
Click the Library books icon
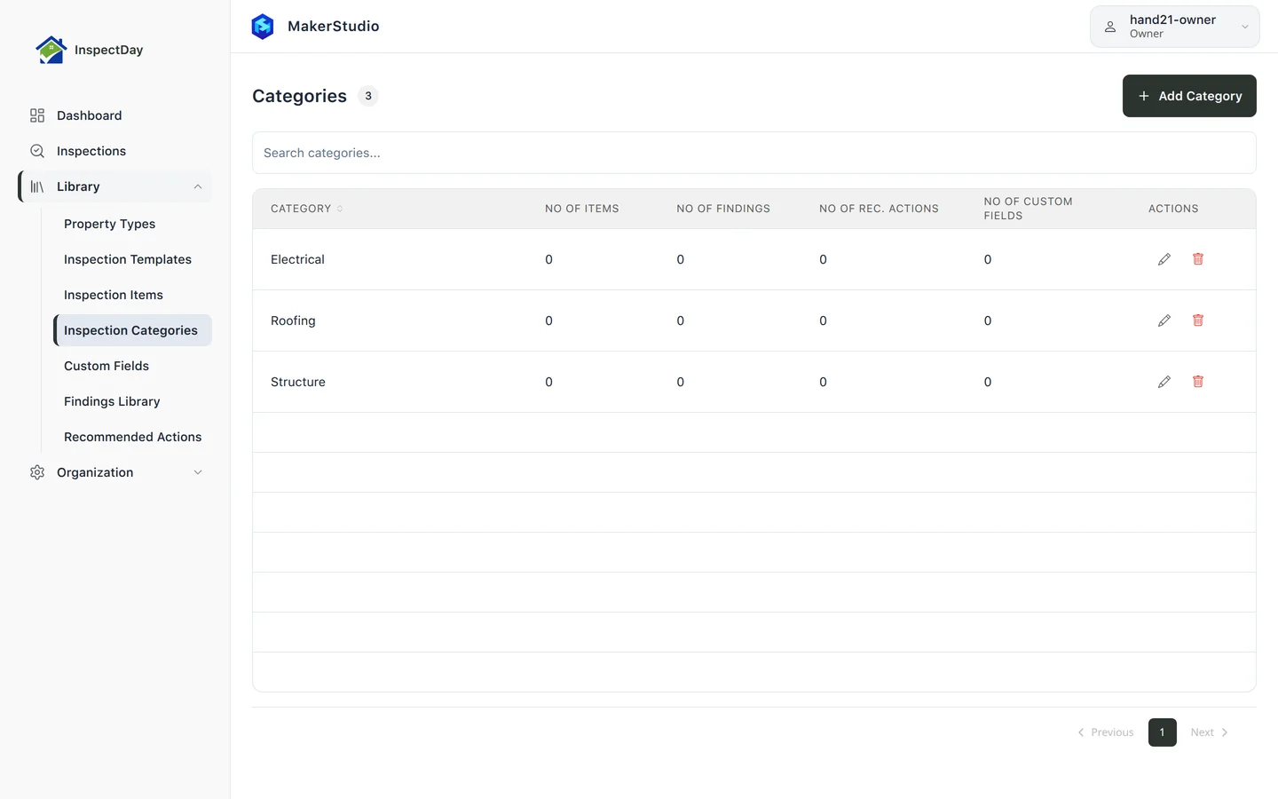pos(37,186)
